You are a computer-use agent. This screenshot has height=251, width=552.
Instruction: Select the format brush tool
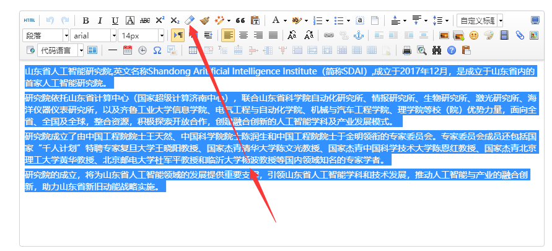(x=204, y=20)
